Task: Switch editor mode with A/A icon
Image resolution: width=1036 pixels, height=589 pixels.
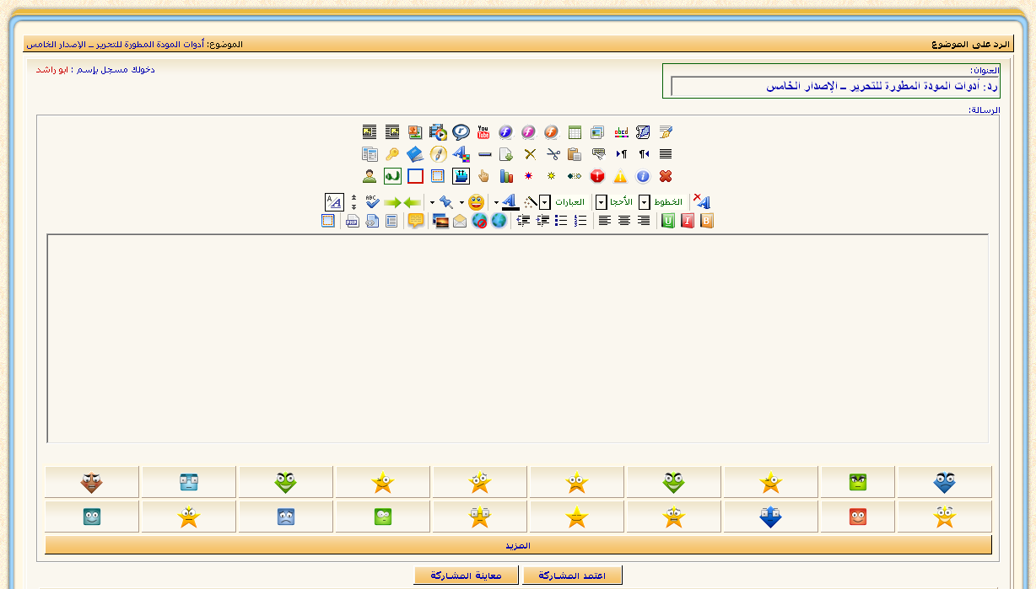Action: click(x=334, y=202)
